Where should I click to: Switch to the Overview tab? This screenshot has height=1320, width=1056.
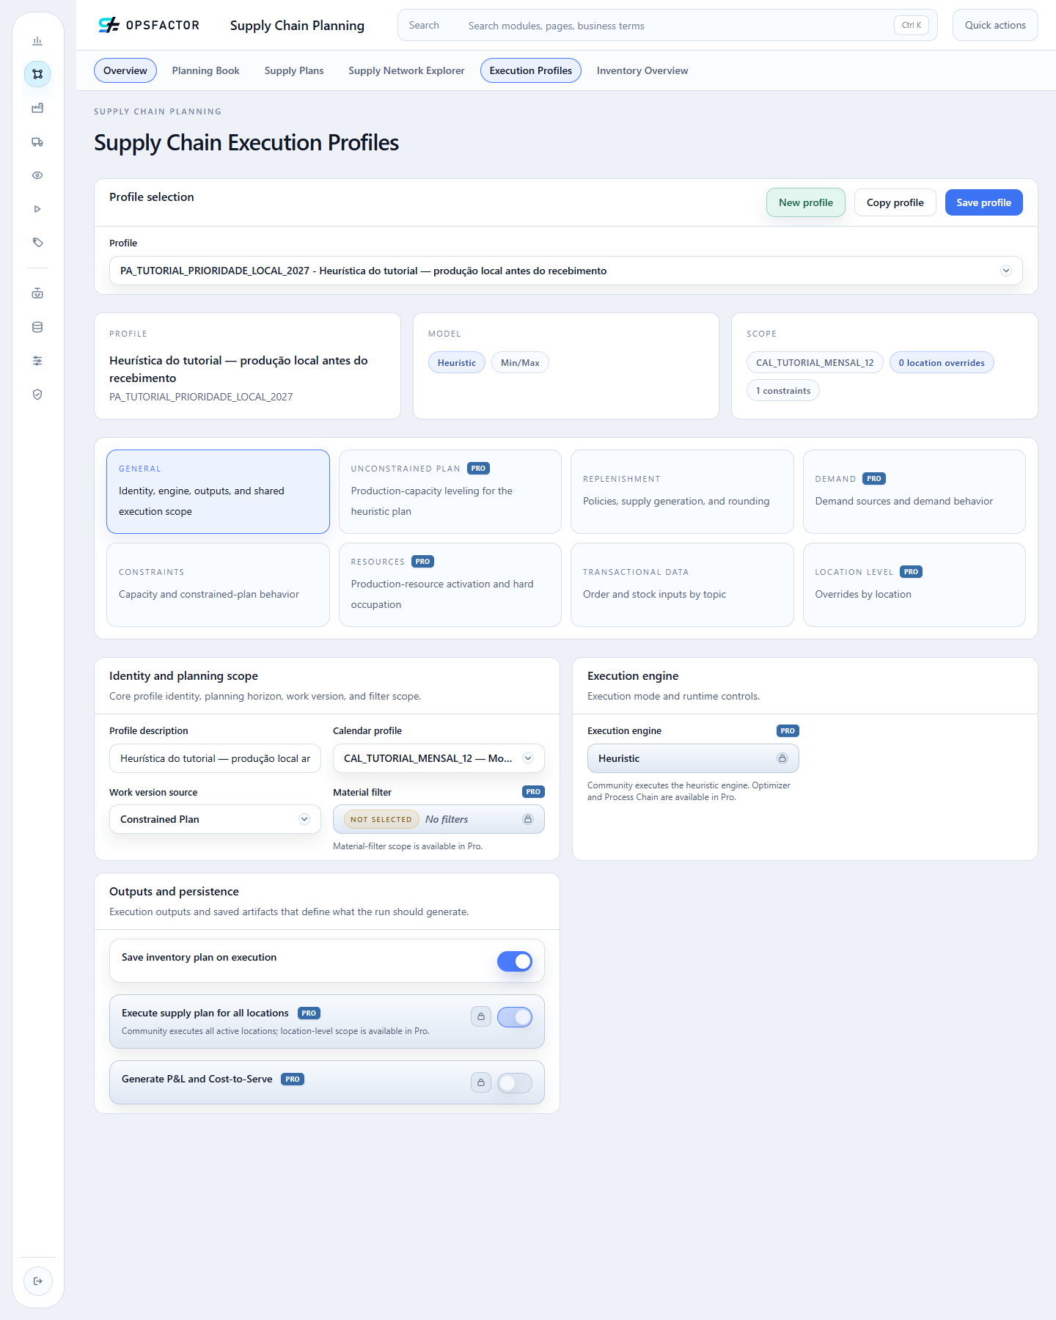coord(125,70)
